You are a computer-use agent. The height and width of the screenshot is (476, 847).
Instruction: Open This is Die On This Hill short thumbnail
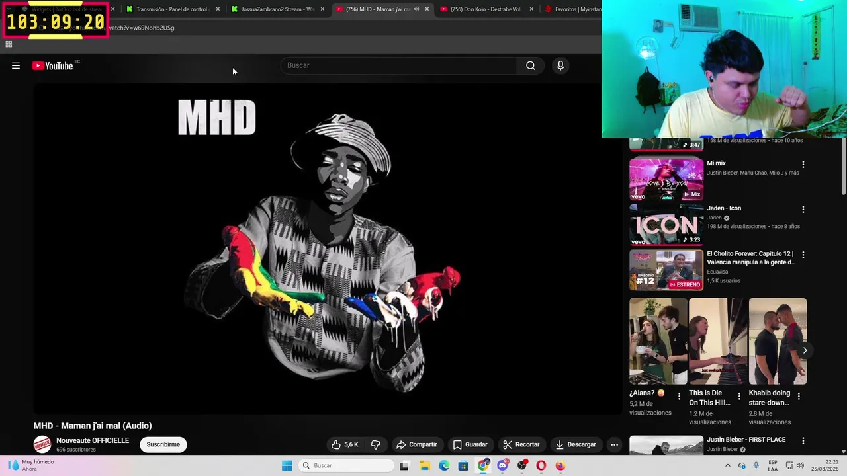point(718,341)
